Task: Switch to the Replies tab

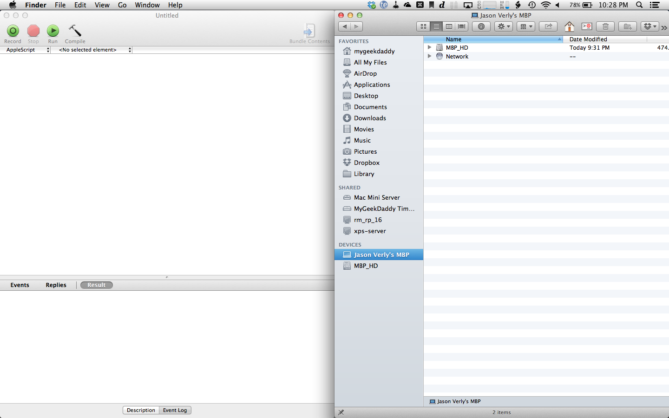Action: click(x=56, y=285)
